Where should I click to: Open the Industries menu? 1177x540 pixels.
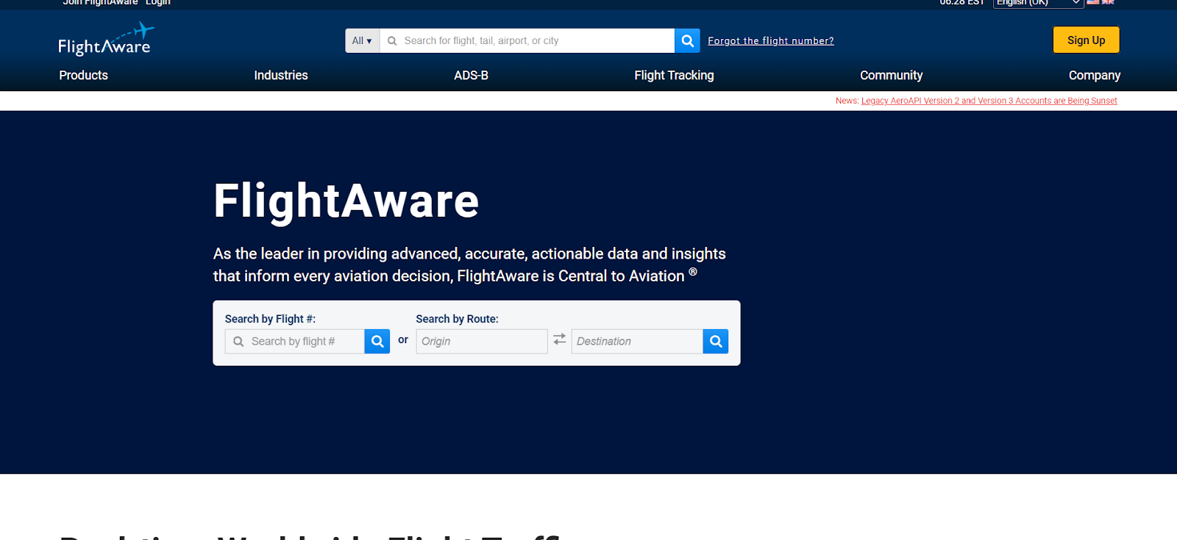tap(281, 75)
